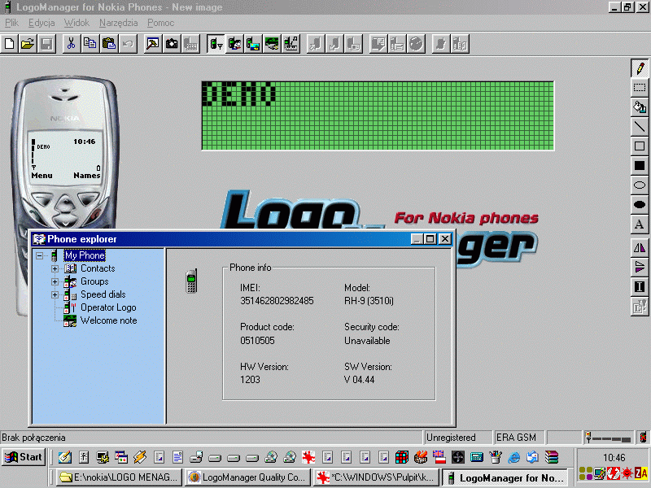Select the Pencil drawing tool
The image size is (651, 488).
coord(640,68)
